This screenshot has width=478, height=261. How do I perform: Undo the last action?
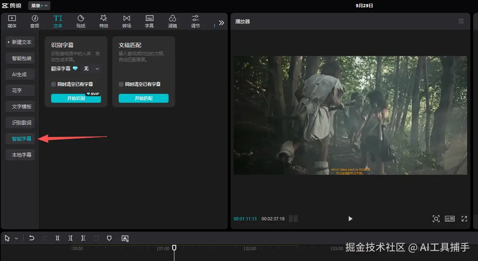pos(32,238)
